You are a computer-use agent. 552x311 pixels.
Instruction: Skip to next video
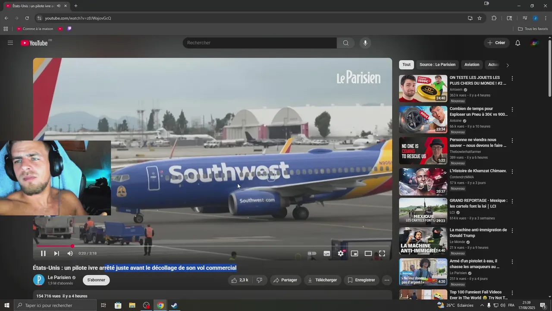(56, 254)
